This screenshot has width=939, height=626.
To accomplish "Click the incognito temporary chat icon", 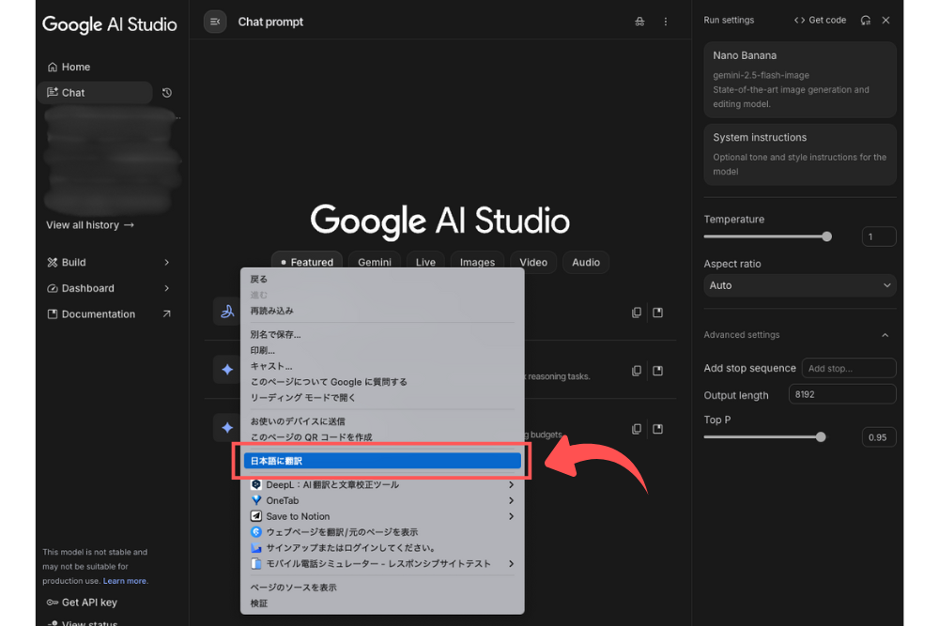I will point(639,22).
